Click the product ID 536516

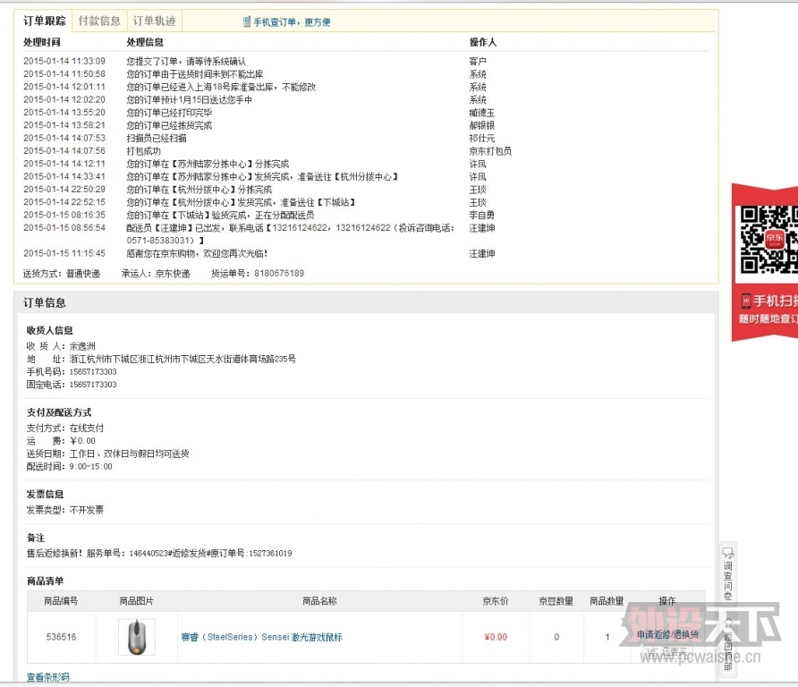61,637
